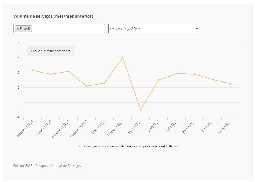
Task: Click the julho 2021 data point
Action: click(x=213, y=79)
